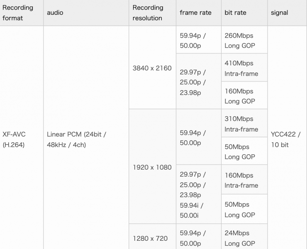Click the XF-AVC (H.264) format cell

point(14,140)
